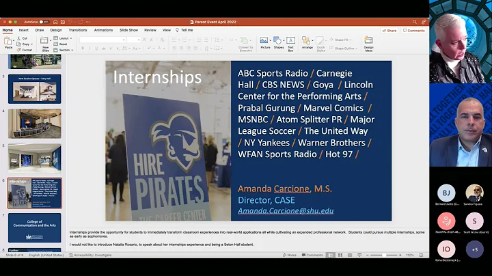
Task: Select the Format painter brush
Action: 19,50
